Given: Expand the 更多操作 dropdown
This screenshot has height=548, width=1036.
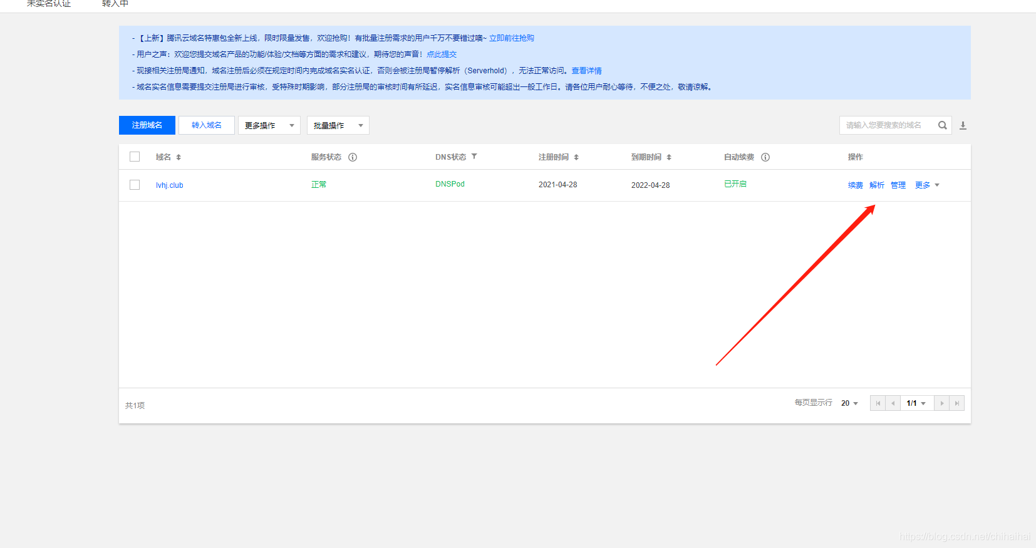Looking at the screenshot, I should [269, 125].
